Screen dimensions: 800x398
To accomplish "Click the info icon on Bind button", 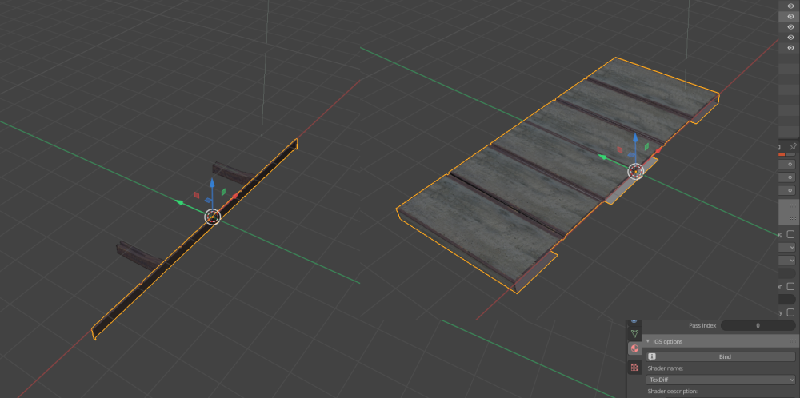I will tap(653, 356).
